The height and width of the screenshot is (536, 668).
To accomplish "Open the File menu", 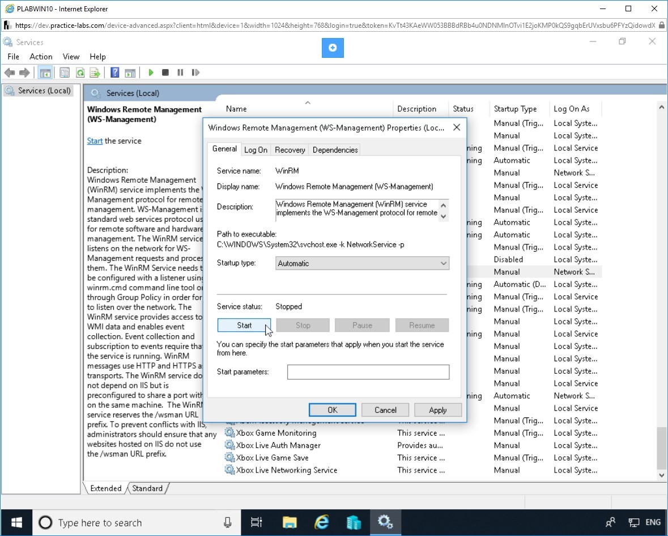I will (13, 57).
